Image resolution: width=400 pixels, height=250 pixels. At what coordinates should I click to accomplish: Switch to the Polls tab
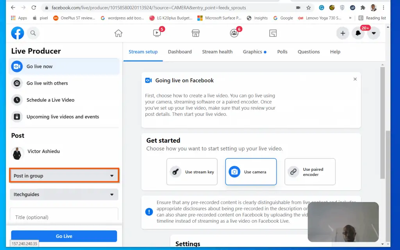pyautogui.click(x=282, y=52)
